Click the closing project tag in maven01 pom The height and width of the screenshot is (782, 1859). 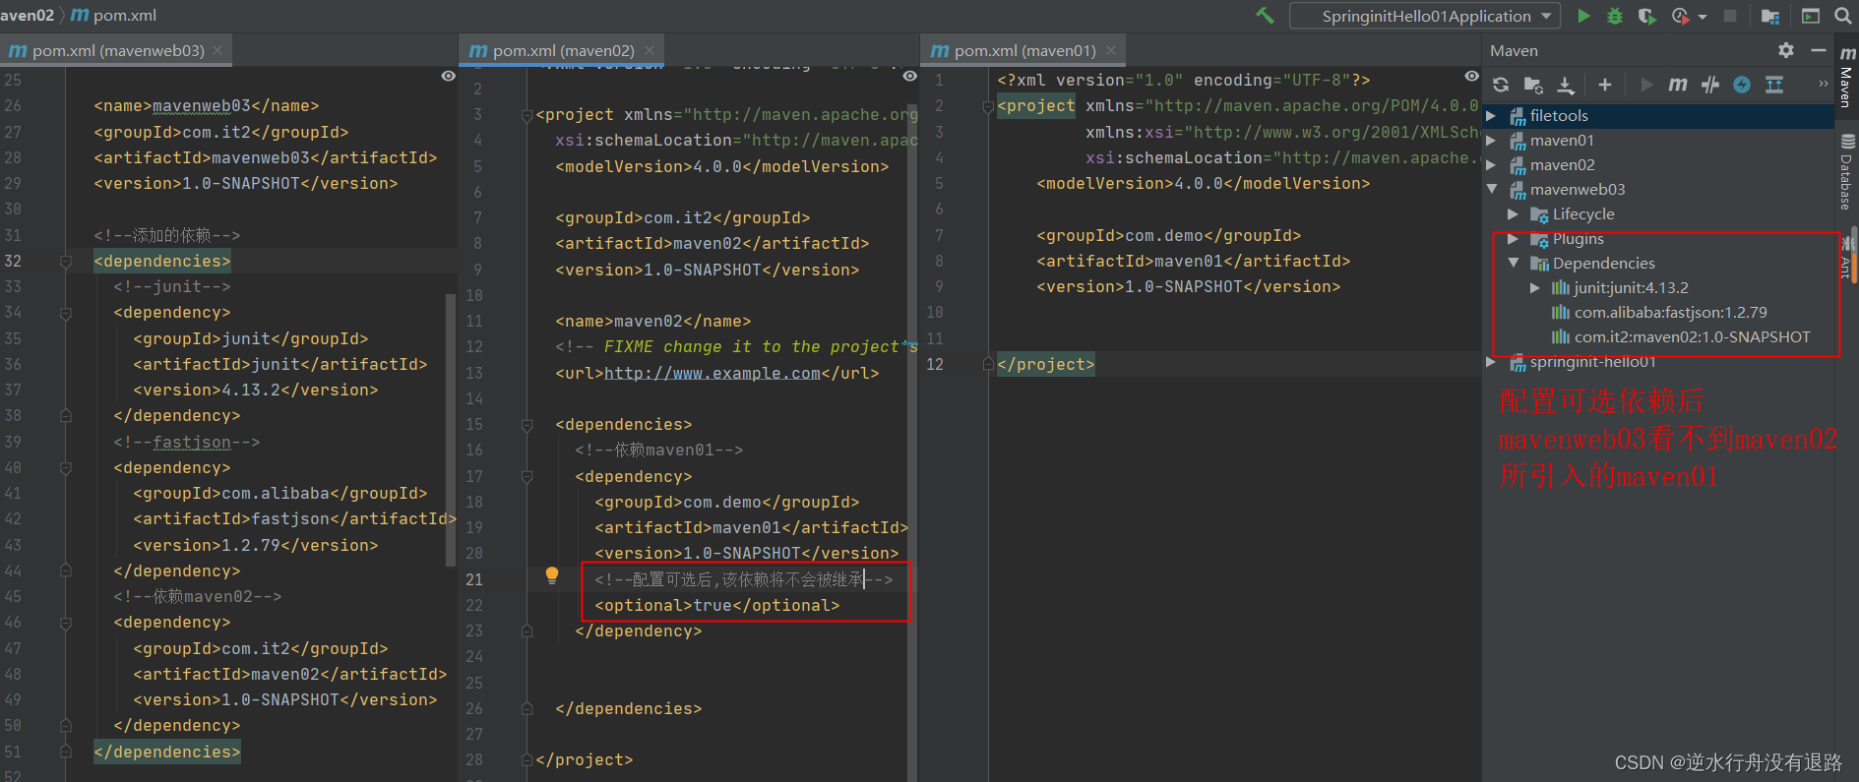pos(1045,364)
